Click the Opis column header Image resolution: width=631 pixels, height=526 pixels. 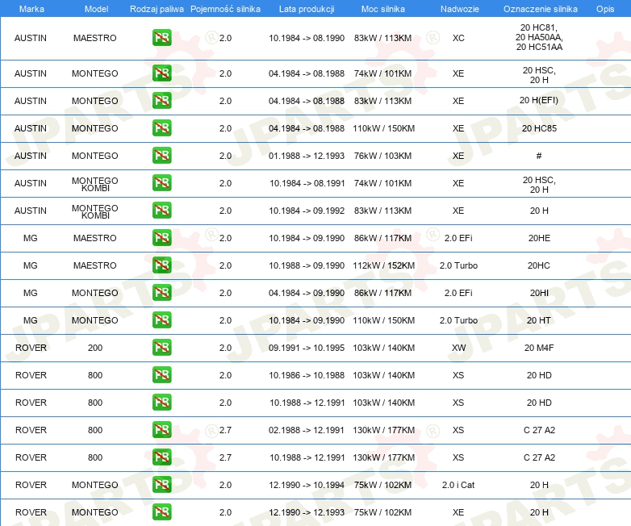coord(605,9)
